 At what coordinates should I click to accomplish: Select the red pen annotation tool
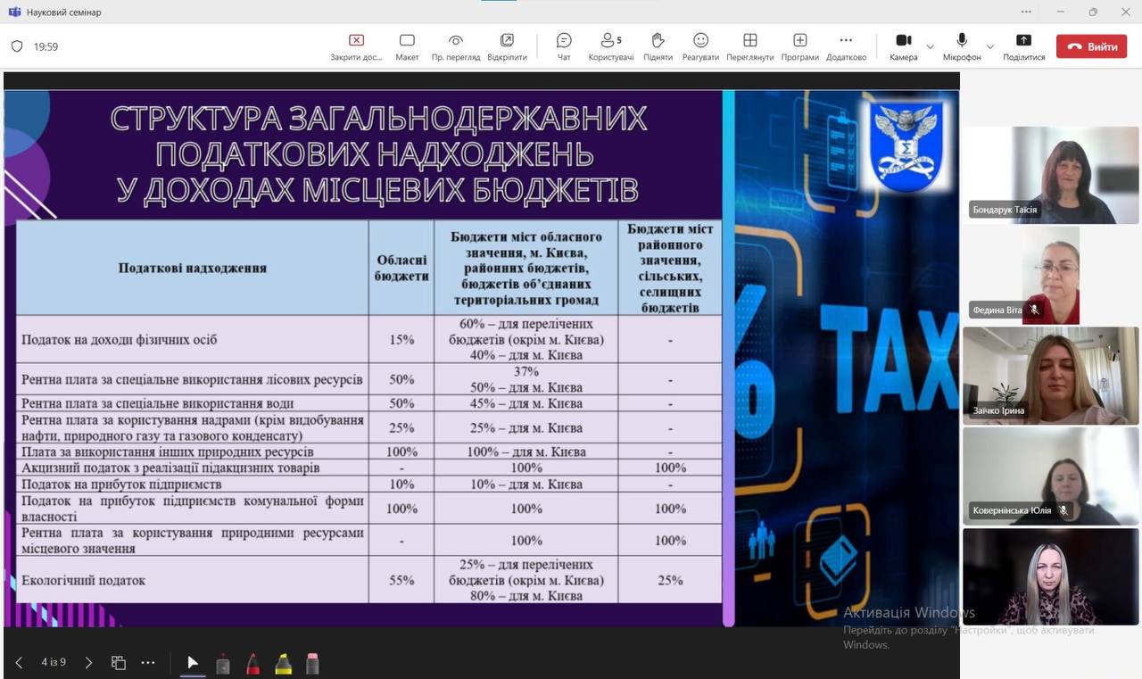252,664
